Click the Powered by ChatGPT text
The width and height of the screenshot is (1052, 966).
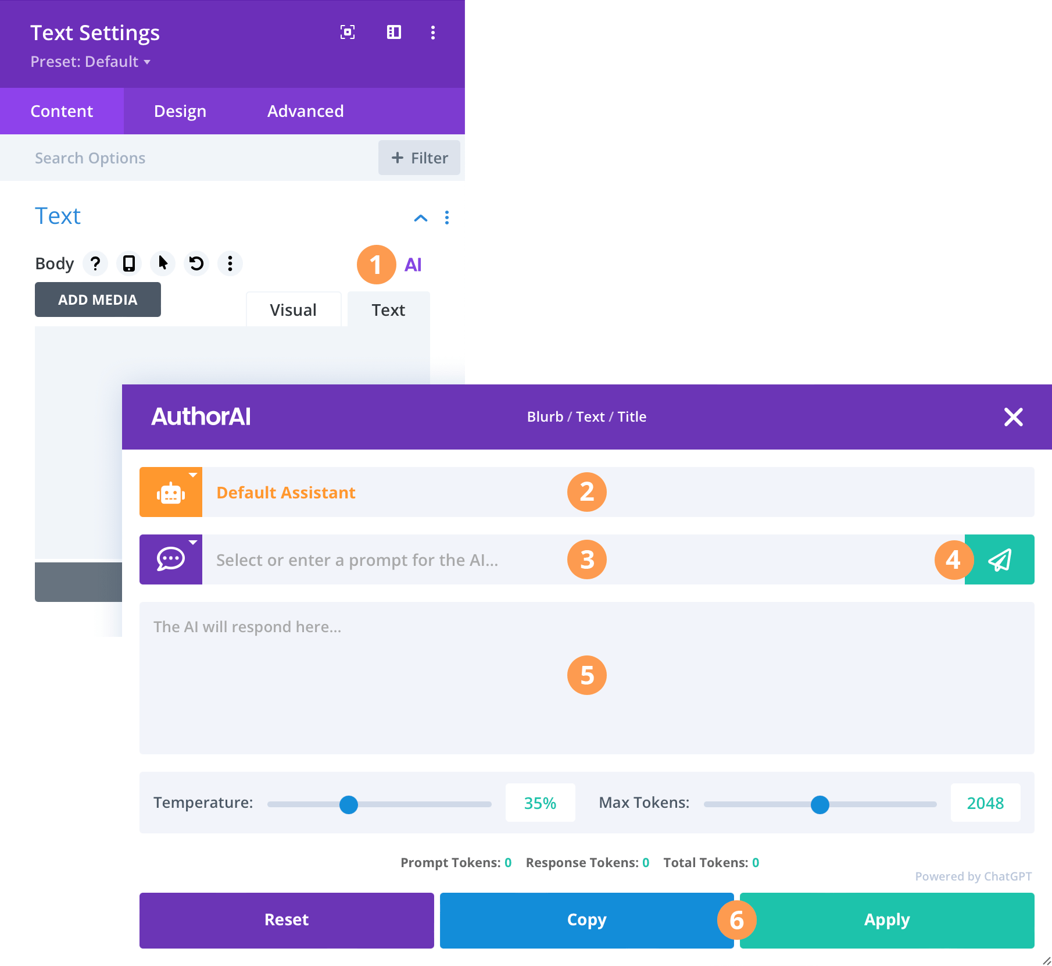pos(974,876)
